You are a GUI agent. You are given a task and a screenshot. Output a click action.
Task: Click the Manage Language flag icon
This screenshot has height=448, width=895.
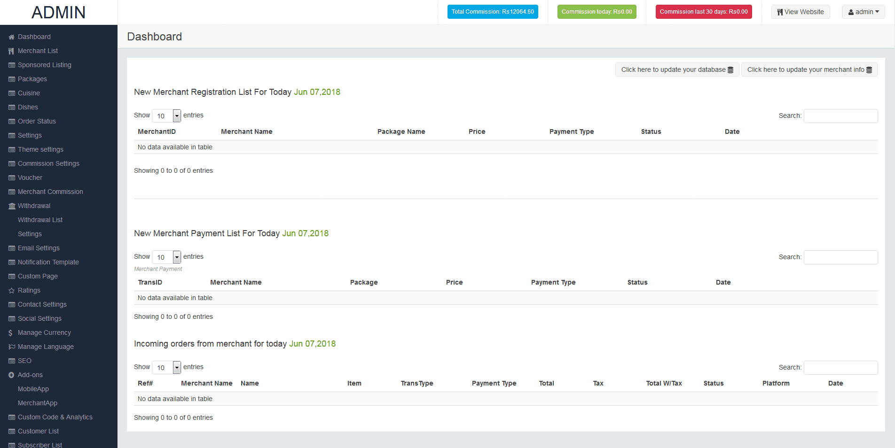[11, 347]
